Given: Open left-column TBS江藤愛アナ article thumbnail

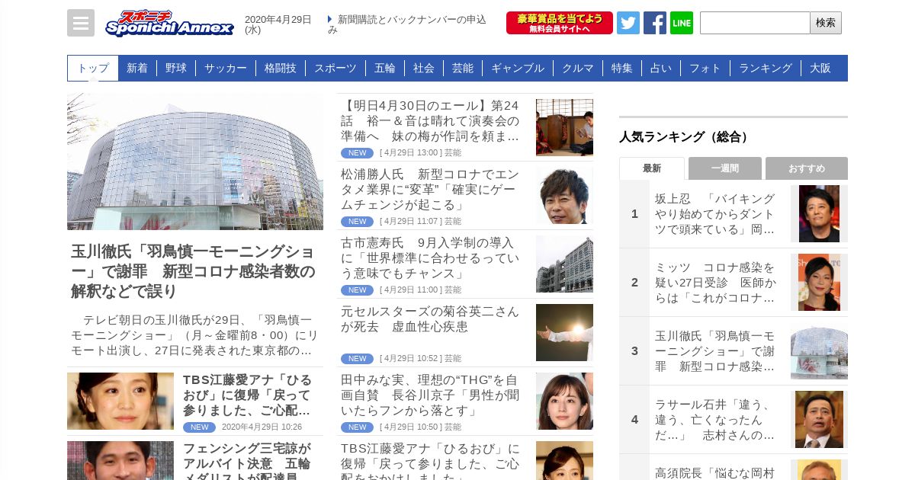Looking at the screenshot, I should click(x=120, y=401).
